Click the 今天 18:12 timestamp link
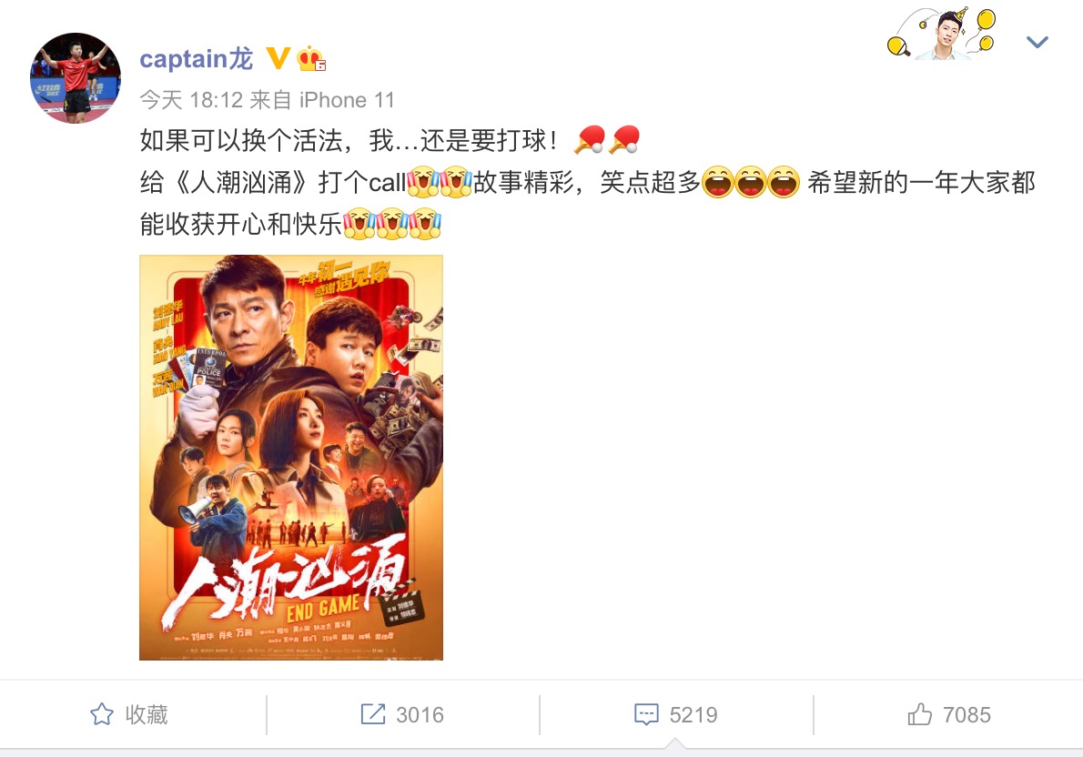Viewport: 1083px width, 757px height. [x=191, y=100]
